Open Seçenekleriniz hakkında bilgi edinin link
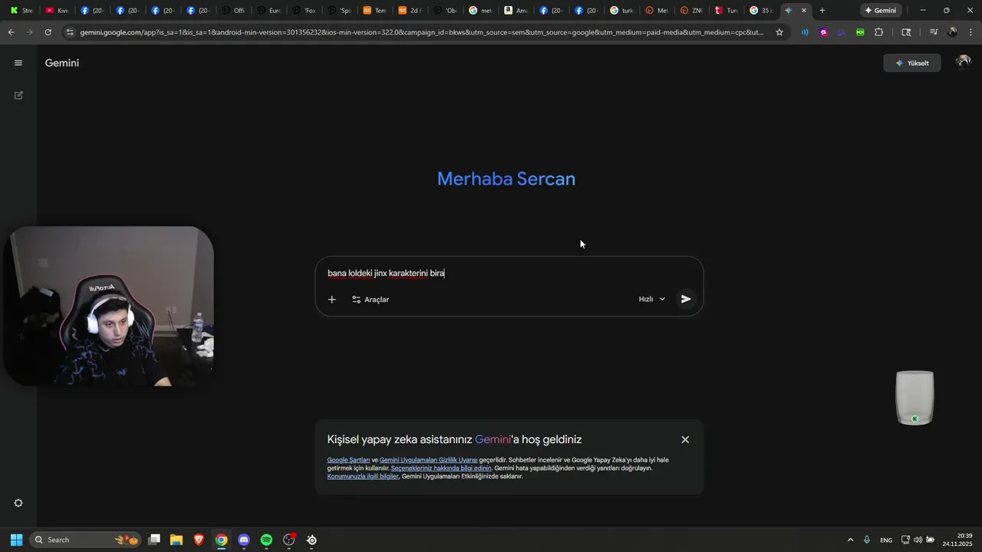The width and height of the screenshot is (982, 552). tap(441, 468)
